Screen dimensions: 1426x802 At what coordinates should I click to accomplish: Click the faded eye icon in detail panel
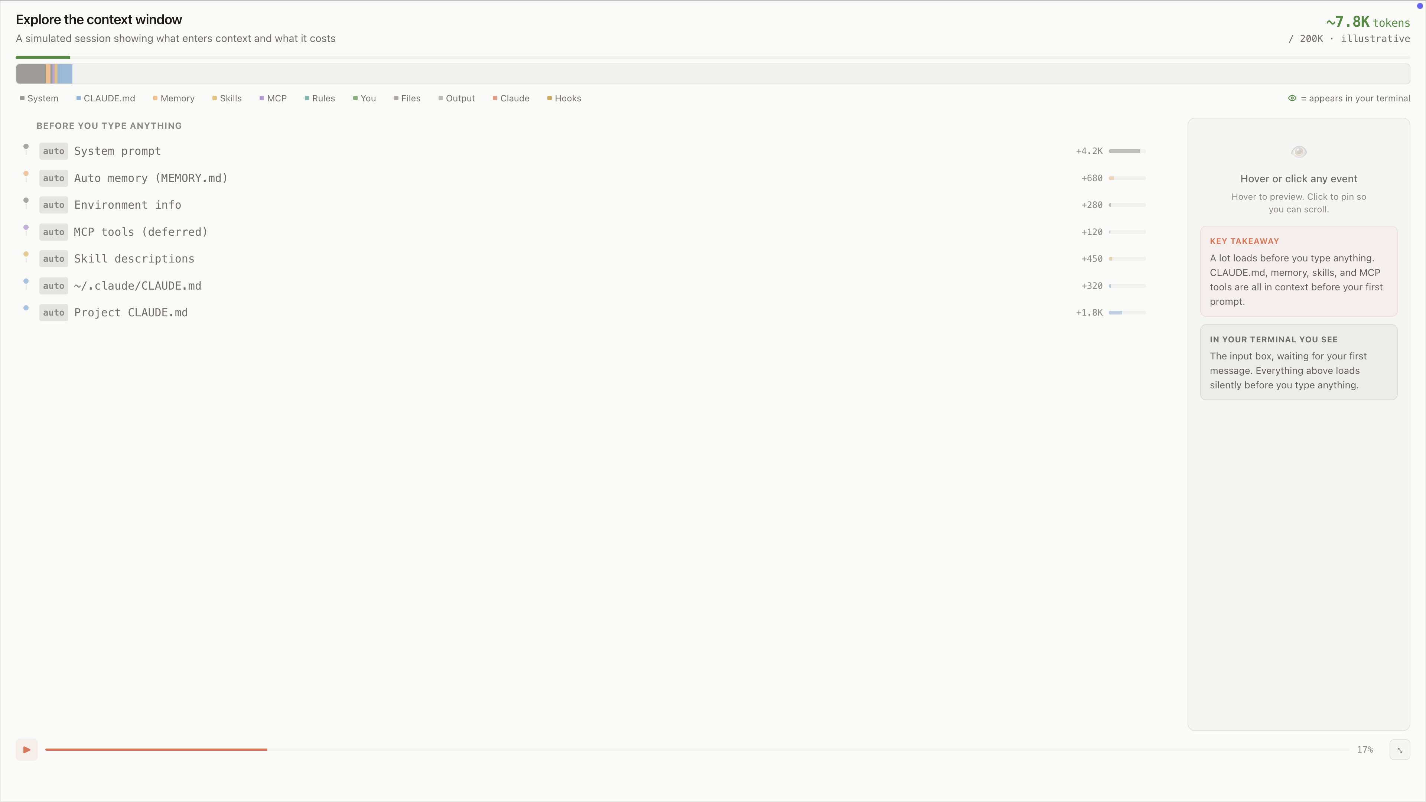[x=1299, y=151]
